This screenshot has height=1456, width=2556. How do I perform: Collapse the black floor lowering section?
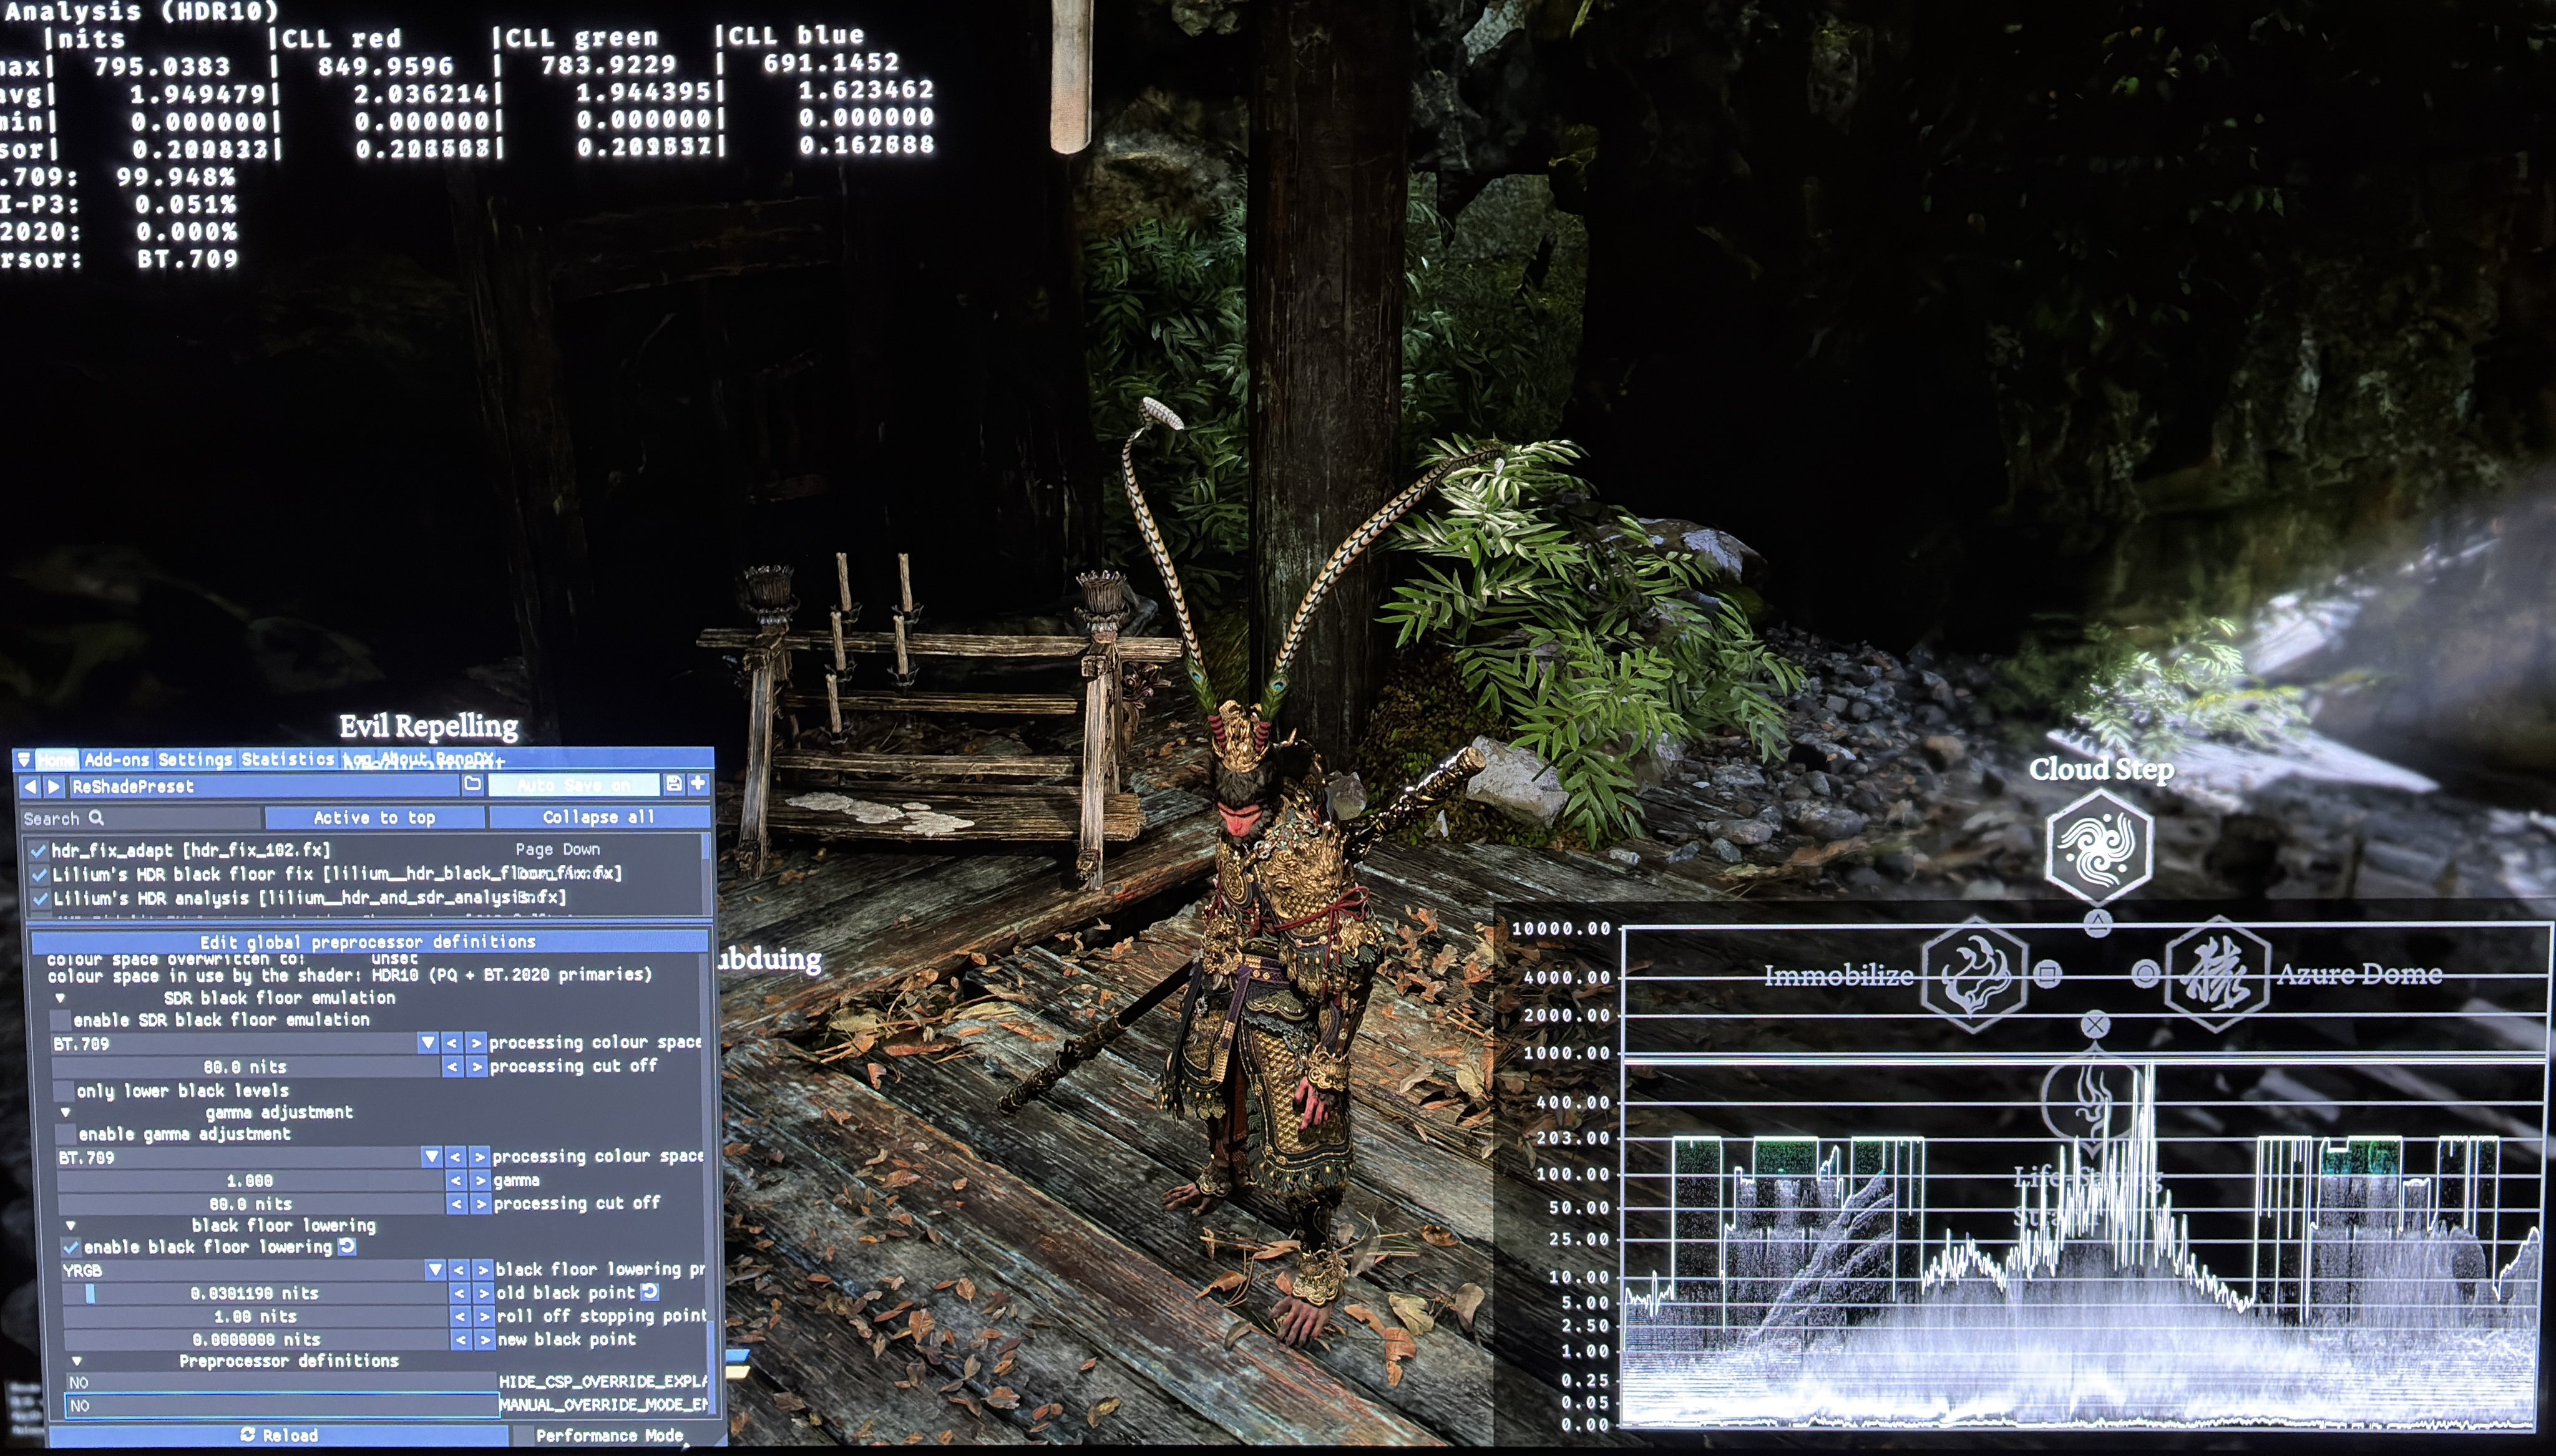pyautogui.click(x=70, y=1225)
